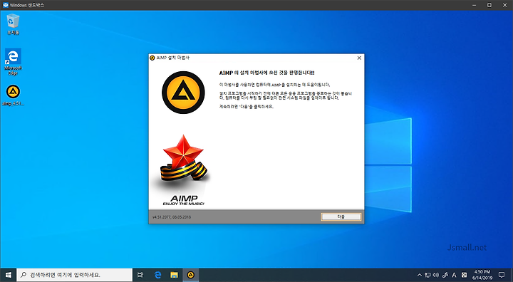Launch Edge from the taskbar
This screenshot has height=282, width=513.
pos(157,275)
